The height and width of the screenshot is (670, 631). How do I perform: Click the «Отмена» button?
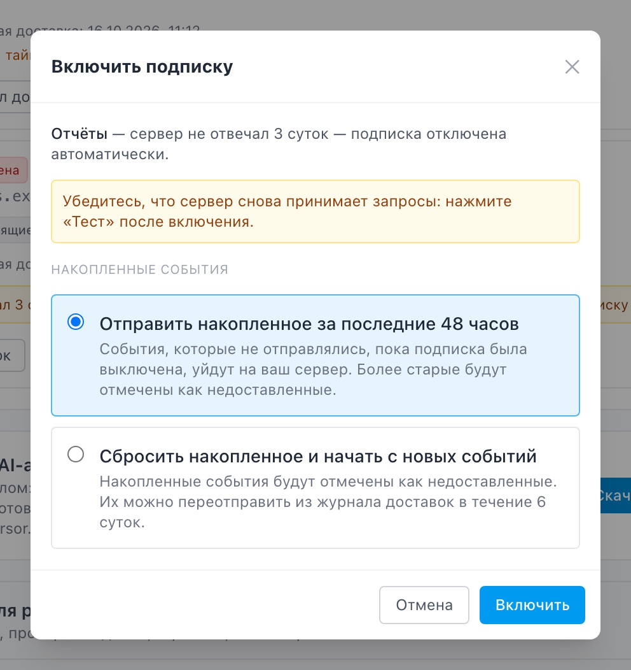coord(424,604)
